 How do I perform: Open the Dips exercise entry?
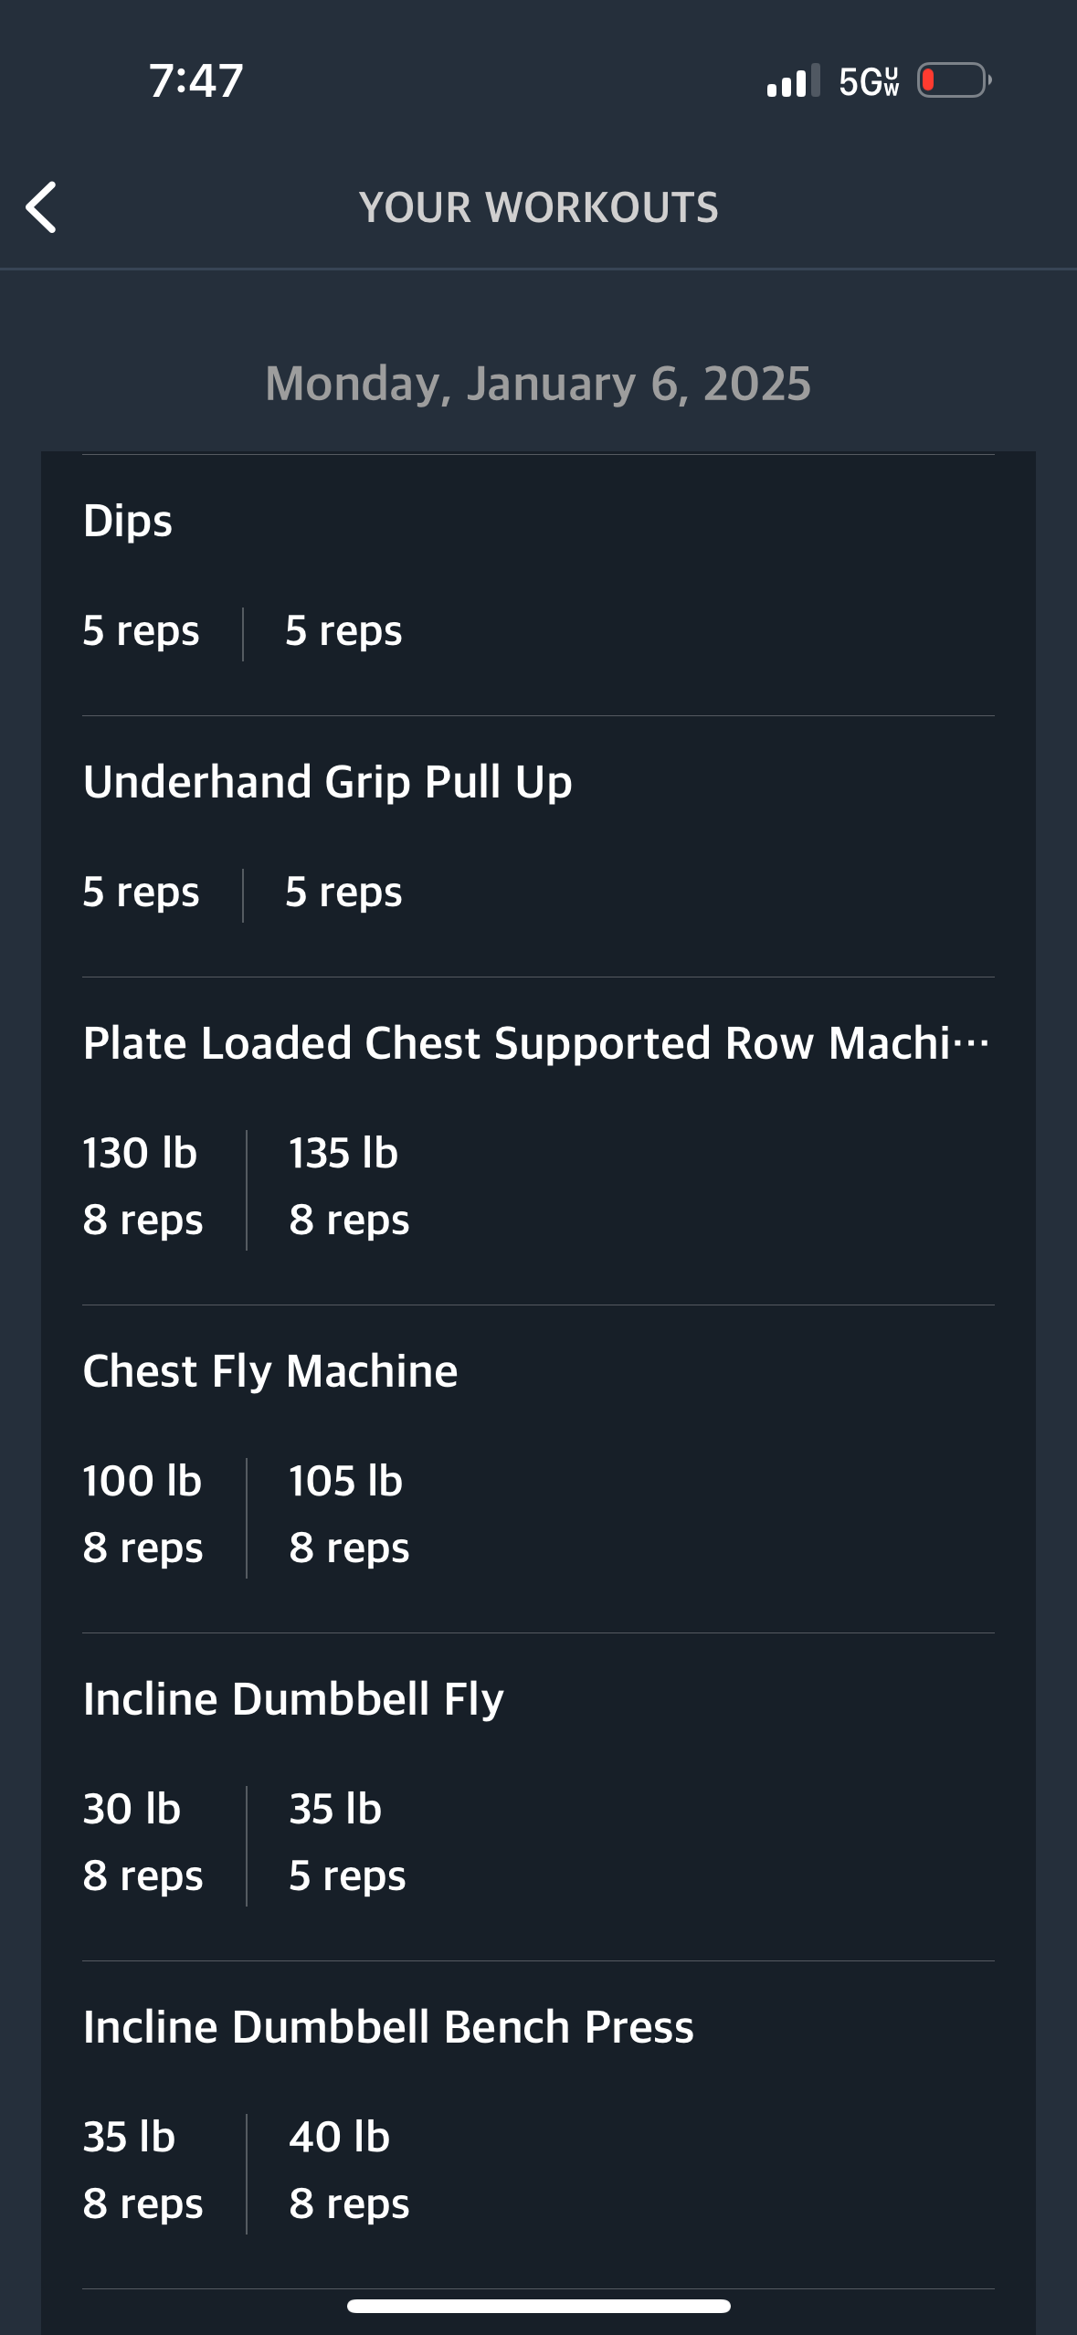click(538, 586)
